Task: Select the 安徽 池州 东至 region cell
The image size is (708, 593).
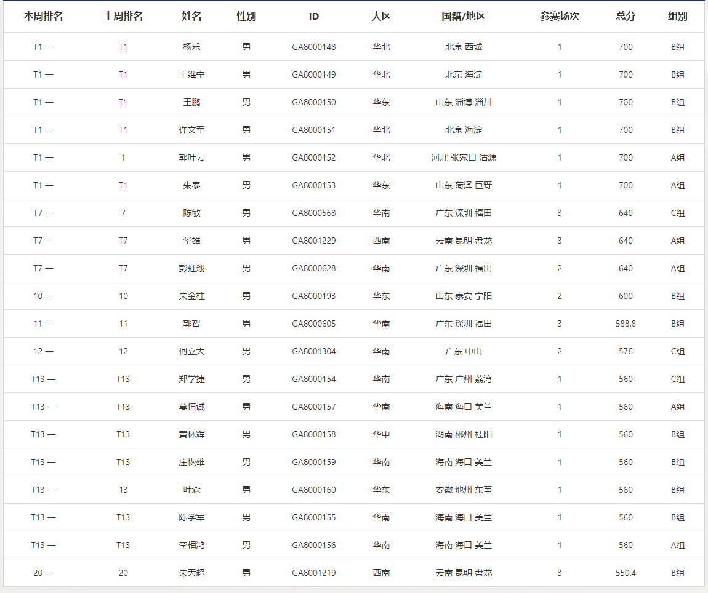Action: coord(464,490)
